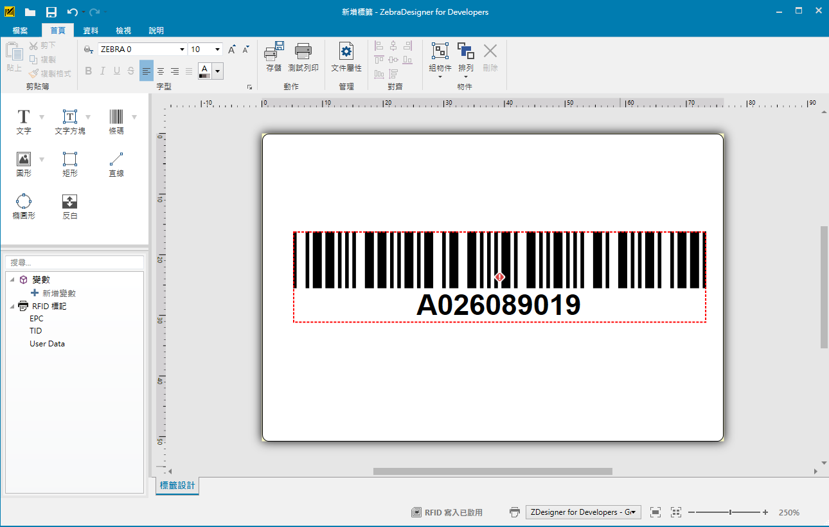The height and width of the screenshot is (527, 829).
Task: Open the 字型 group dialog launcher
Action: [x=249, y=87]
